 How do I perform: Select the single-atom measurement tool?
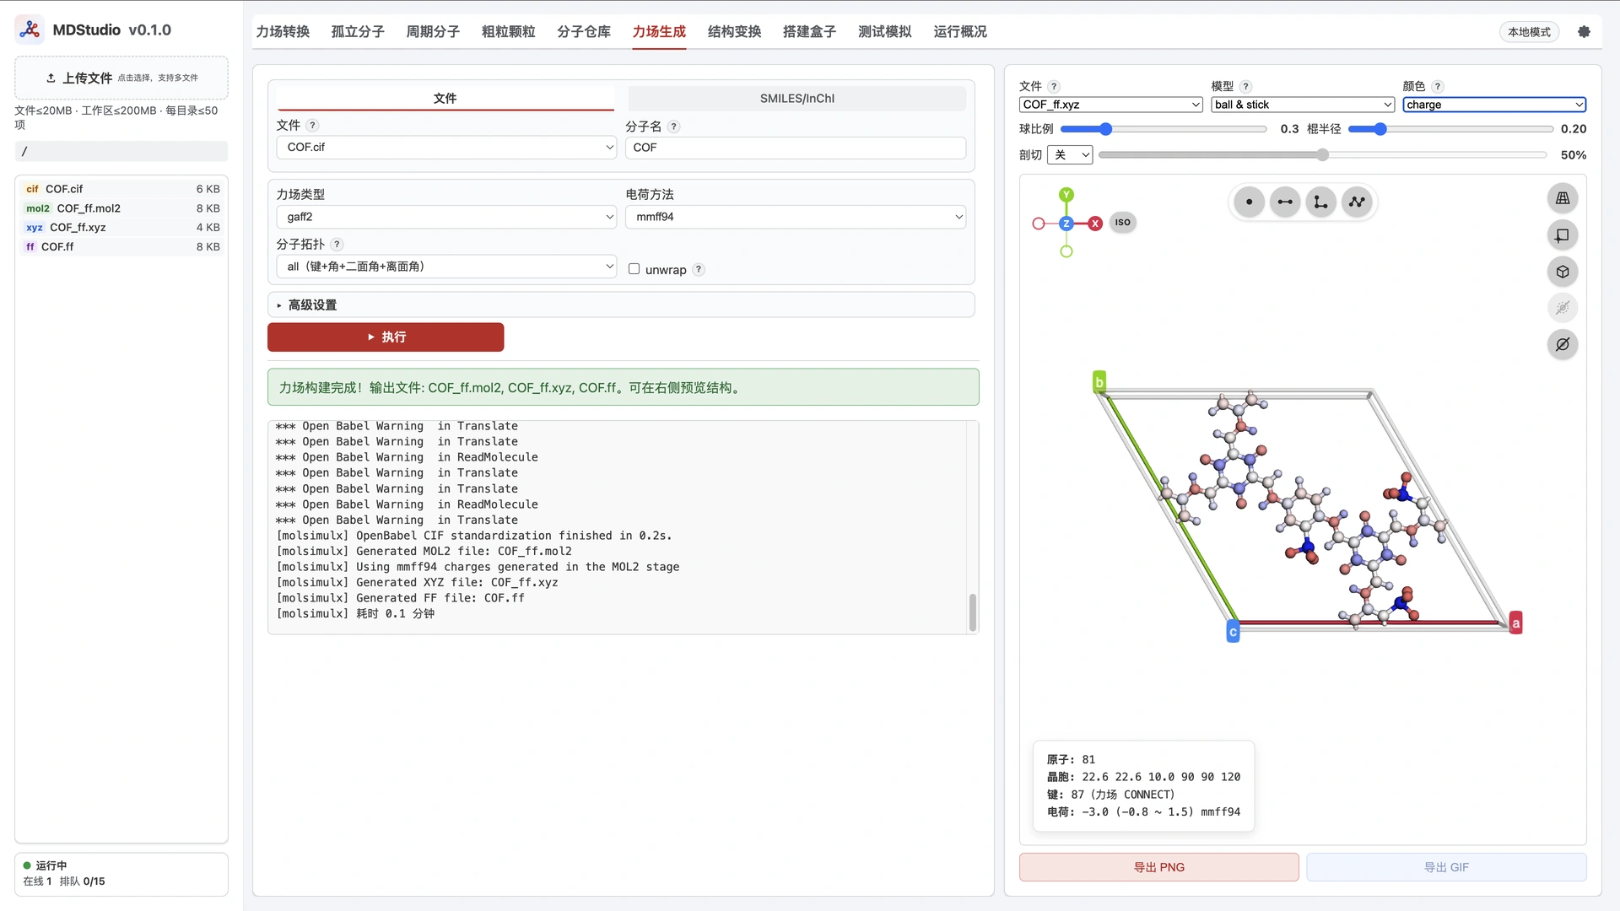coord(1249,202)
